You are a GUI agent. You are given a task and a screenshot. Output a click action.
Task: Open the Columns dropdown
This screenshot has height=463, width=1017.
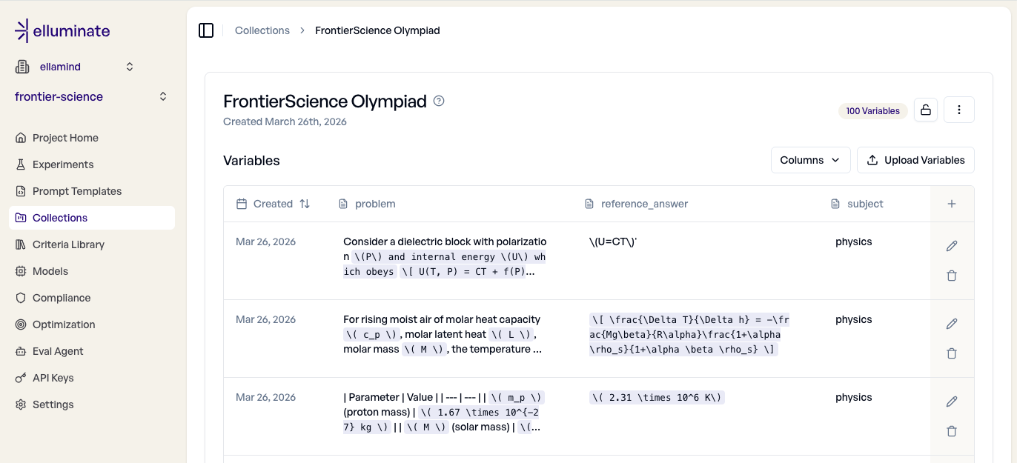point(810,159)
